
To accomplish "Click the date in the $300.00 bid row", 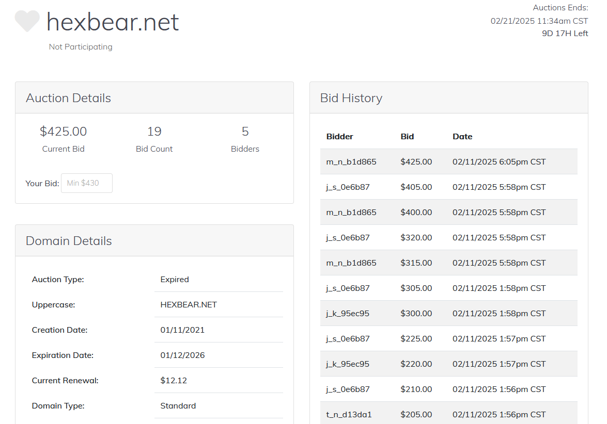I will tap(499, 314).
